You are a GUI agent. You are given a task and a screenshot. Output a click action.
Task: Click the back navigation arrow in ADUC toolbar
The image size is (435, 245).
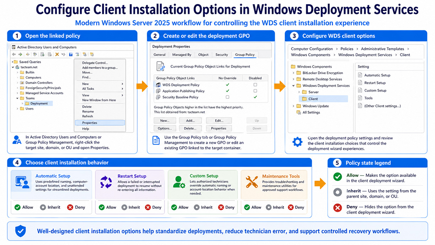pyautogui.click(x=14, y=54)
